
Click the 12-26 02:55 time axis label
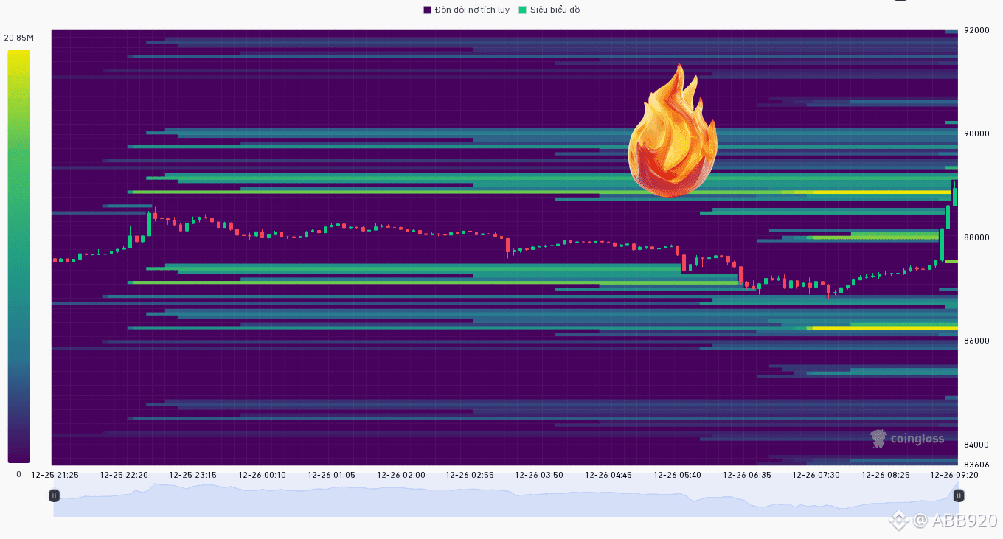click(470, 475)
